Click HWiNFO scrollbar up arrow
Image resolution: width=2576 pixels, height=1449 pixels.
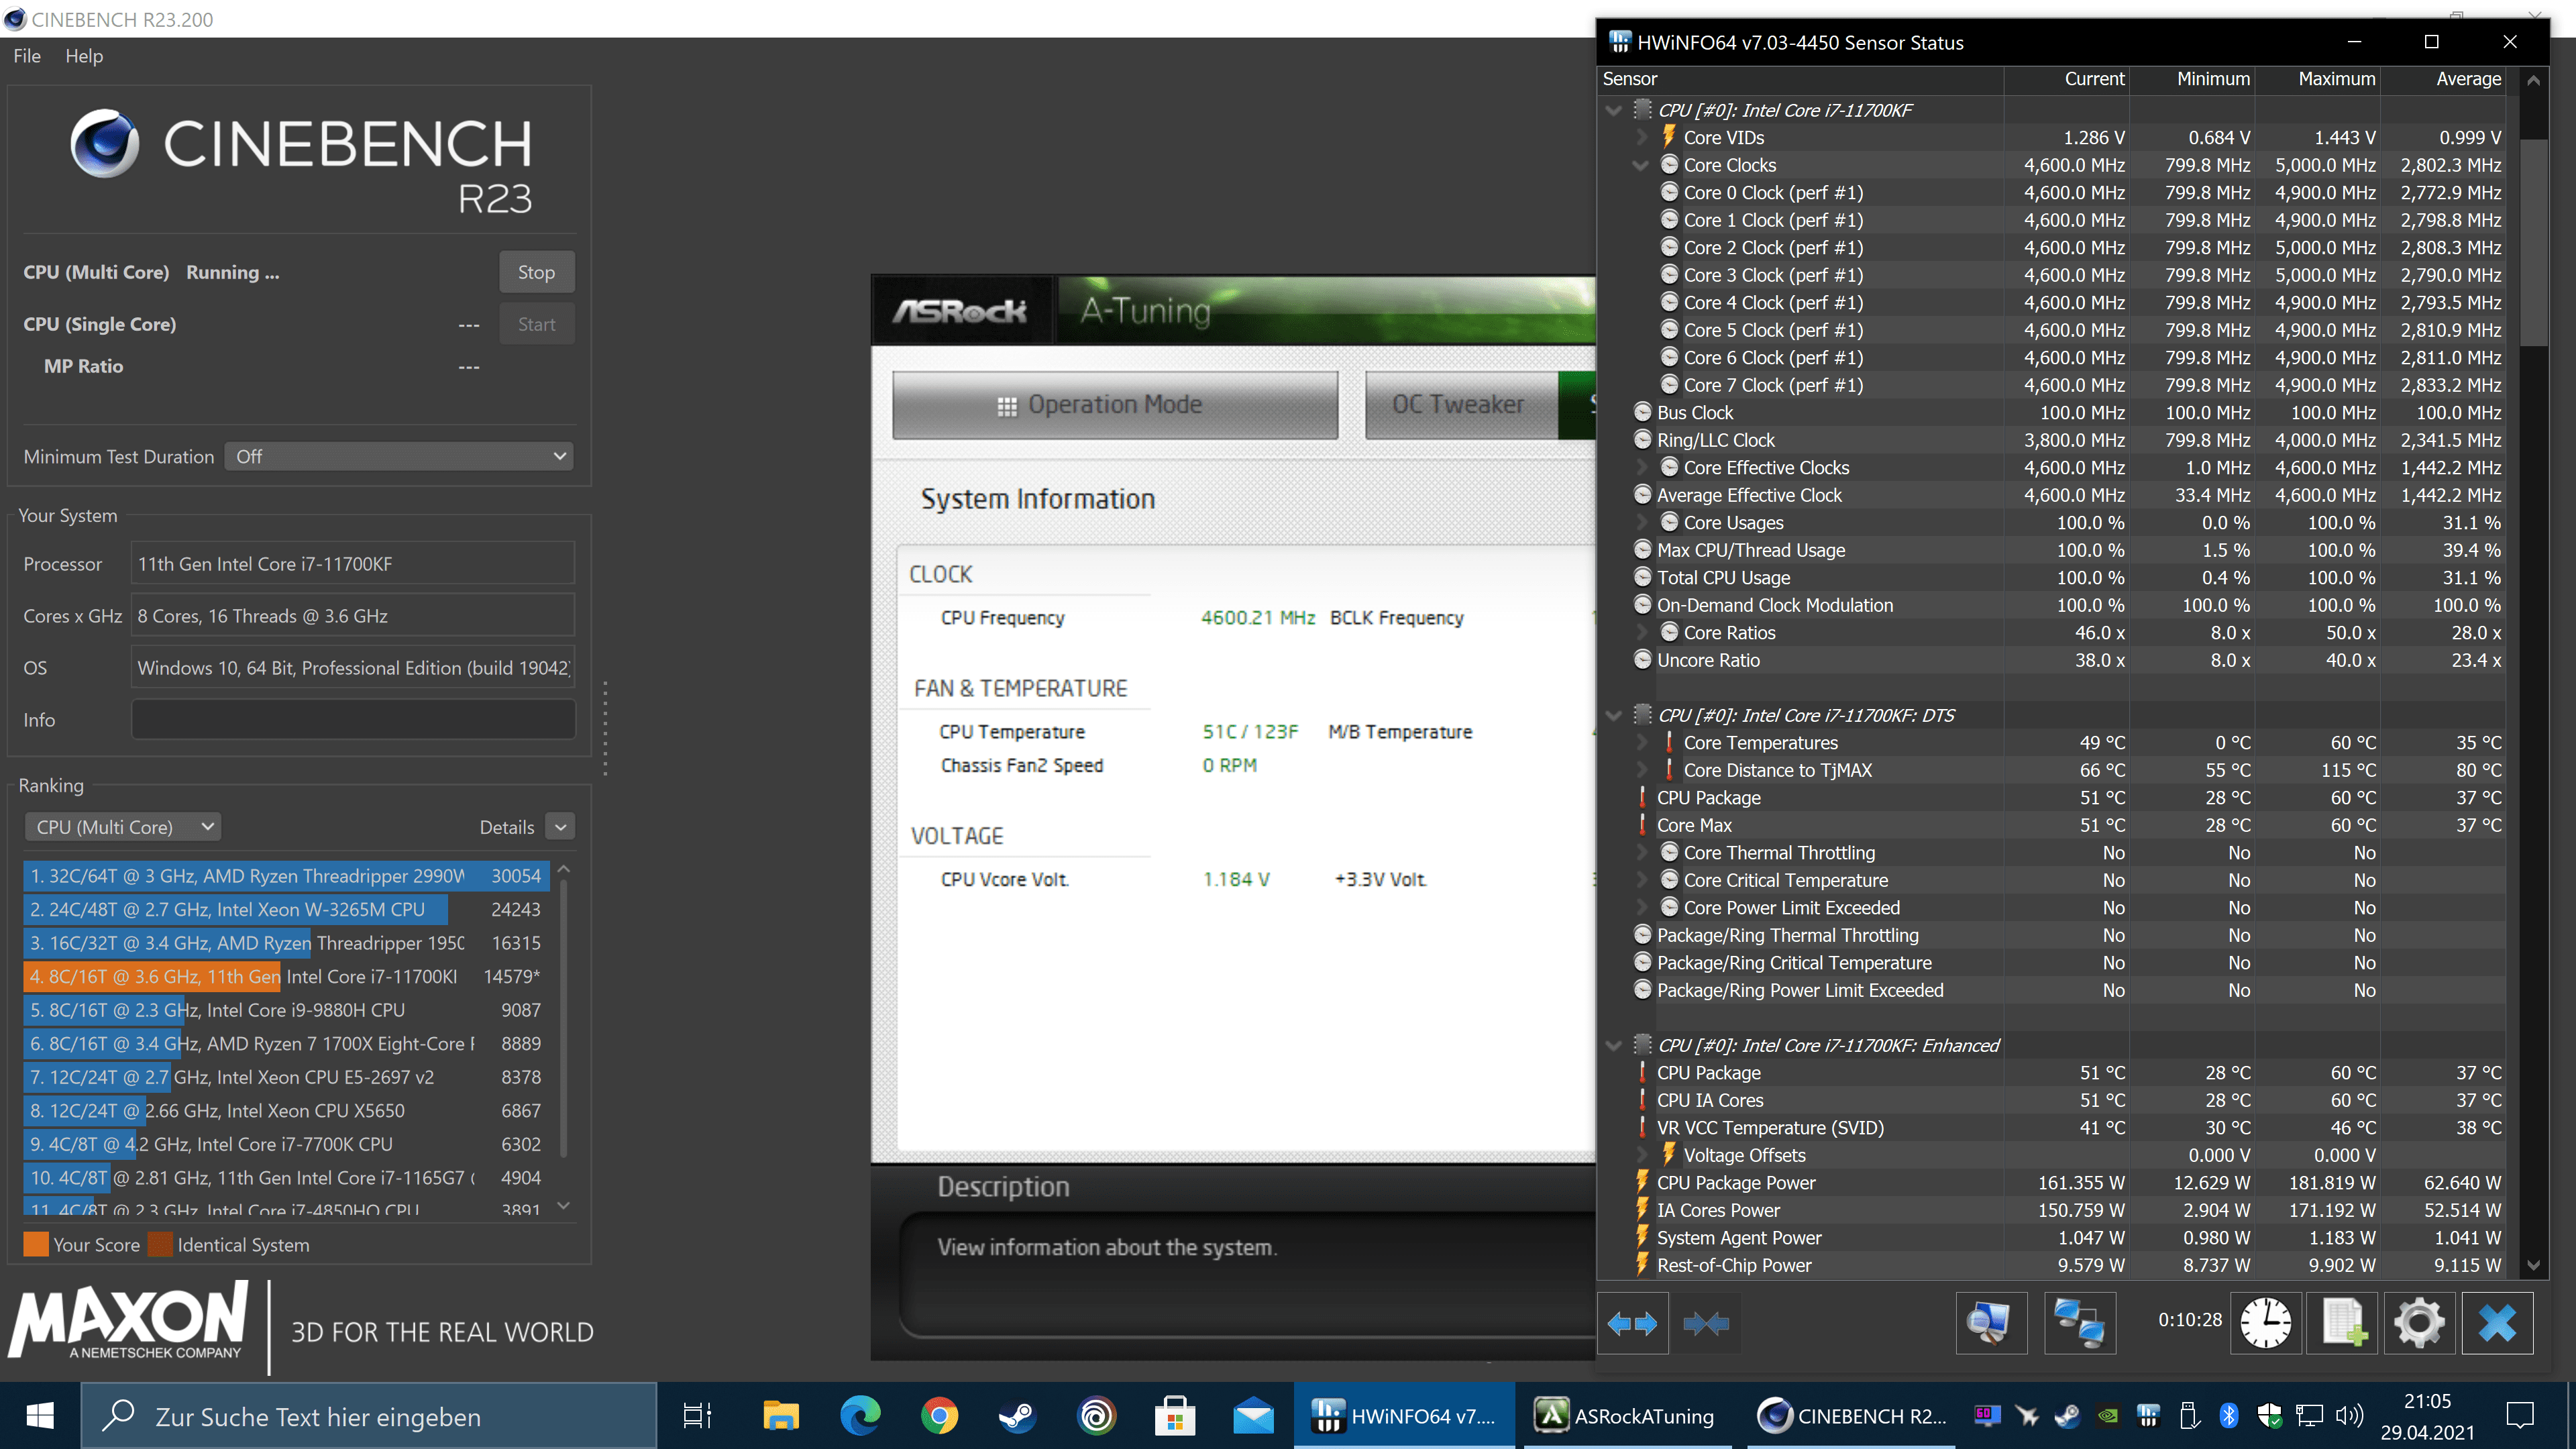tap(2533, 80)
